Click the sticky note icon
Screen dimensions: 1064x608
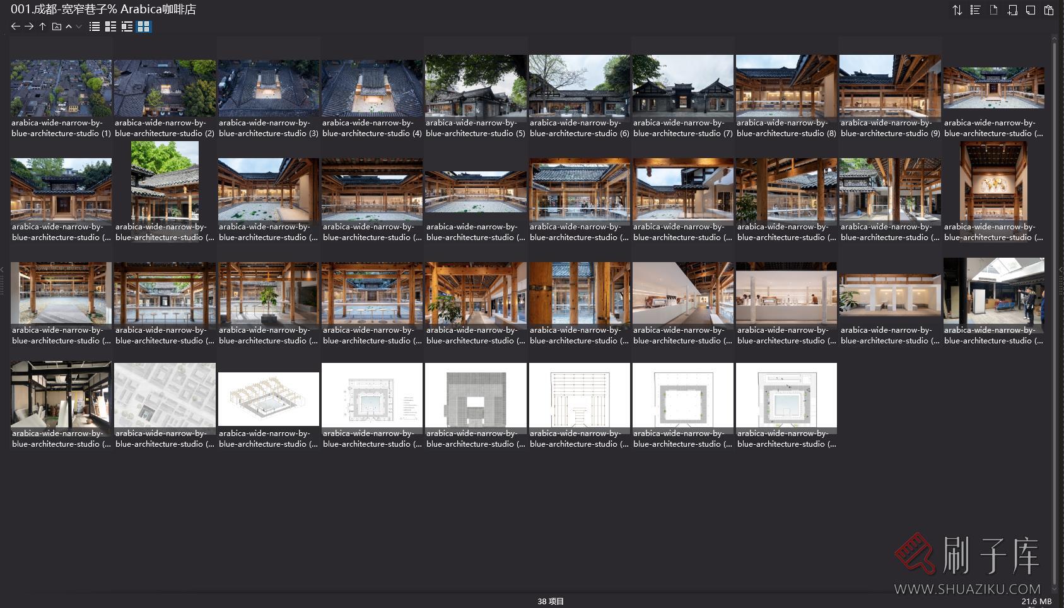(1031, 10)
